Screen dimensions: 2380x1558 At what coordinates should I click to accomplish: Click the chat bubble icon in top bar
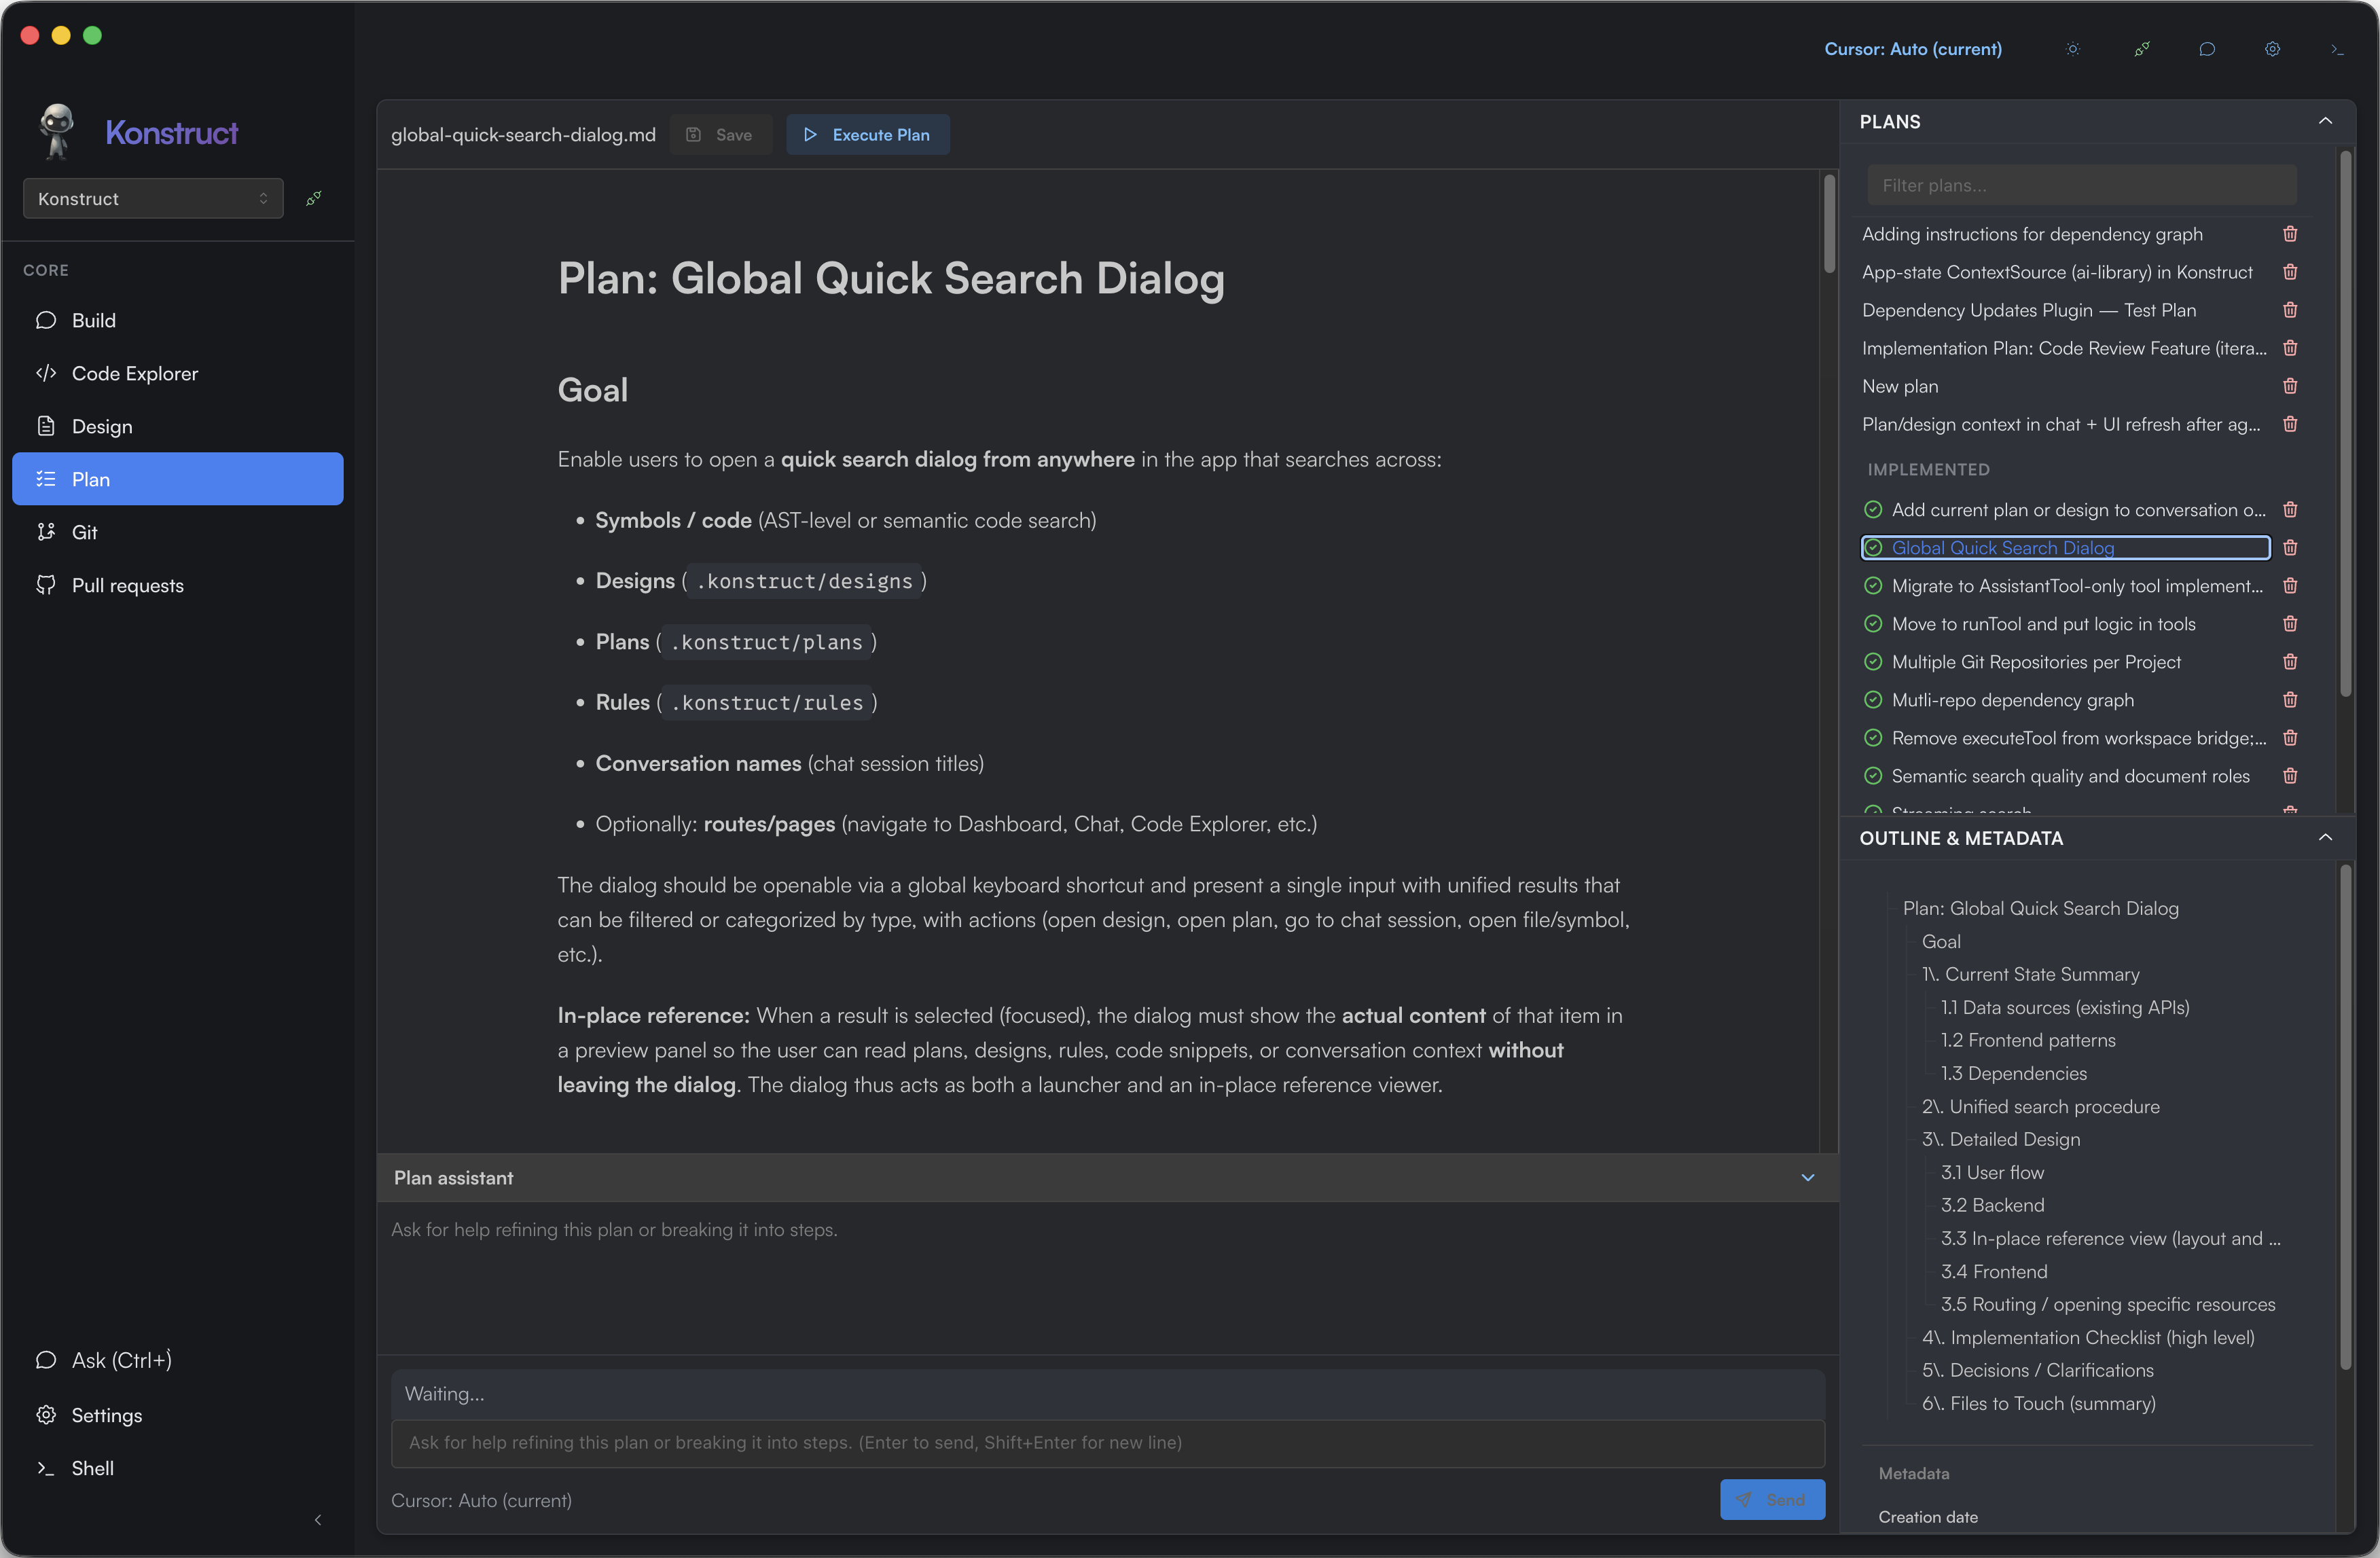click(2207, 49)
